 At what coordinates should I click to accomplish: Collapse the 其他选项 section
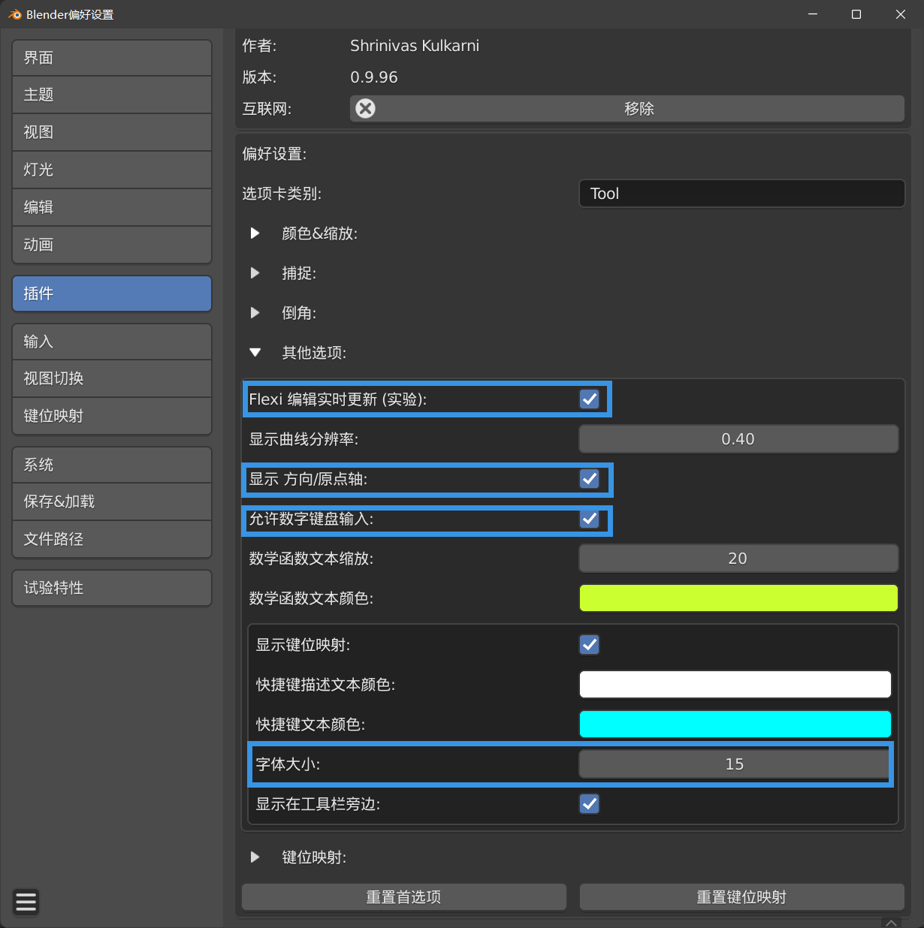coord(255,352)
